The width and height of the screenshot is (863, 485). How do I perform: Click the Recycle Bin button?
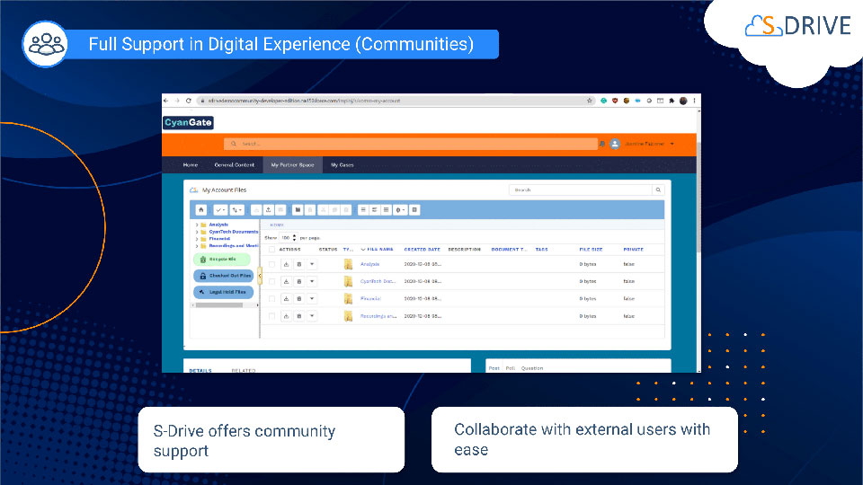click(x=222, y=259)
